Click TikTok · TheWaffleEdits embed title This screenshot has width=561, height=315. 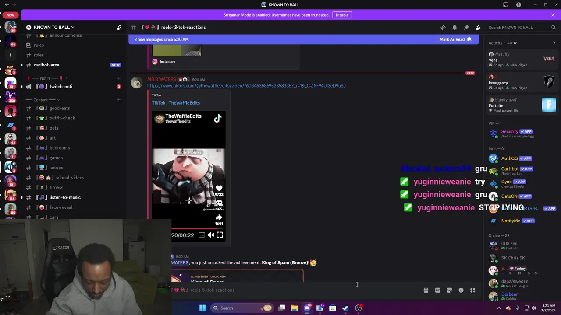(176, 103)
